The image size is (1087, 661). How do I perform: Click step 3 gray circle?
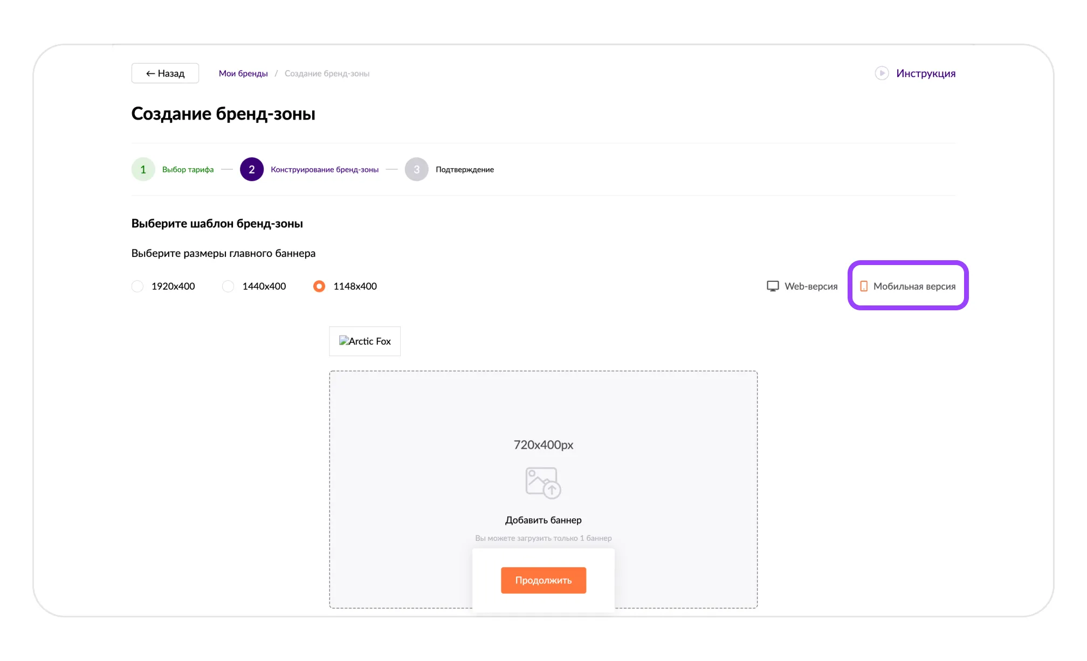coord(416,169)
